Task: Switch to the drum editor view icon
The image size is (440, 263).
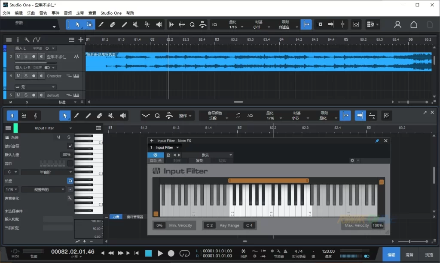Action: pos(24,116)
